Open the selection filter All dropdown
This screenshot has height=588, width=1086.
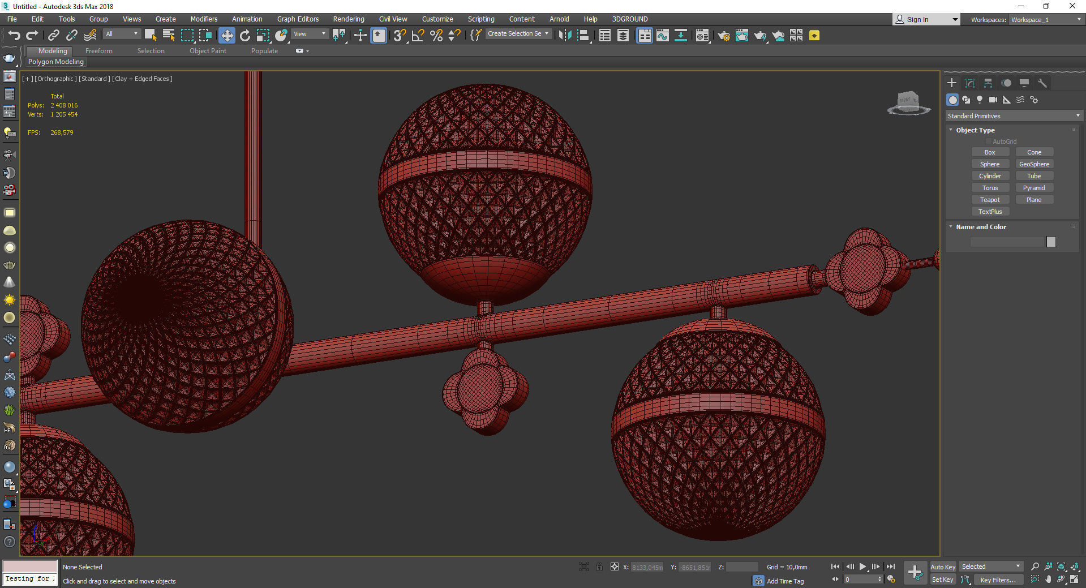121,34
